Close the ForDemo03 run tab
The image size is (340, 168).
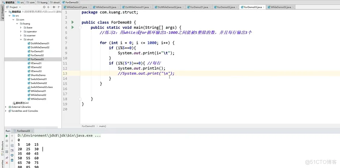(x=32, y=131)
